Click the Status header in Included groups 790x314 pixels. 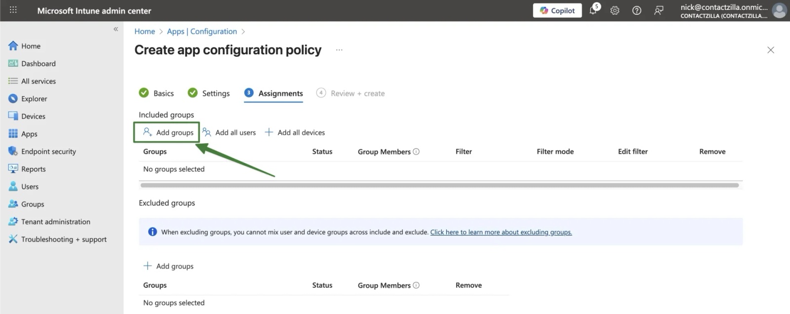[322, 152]
